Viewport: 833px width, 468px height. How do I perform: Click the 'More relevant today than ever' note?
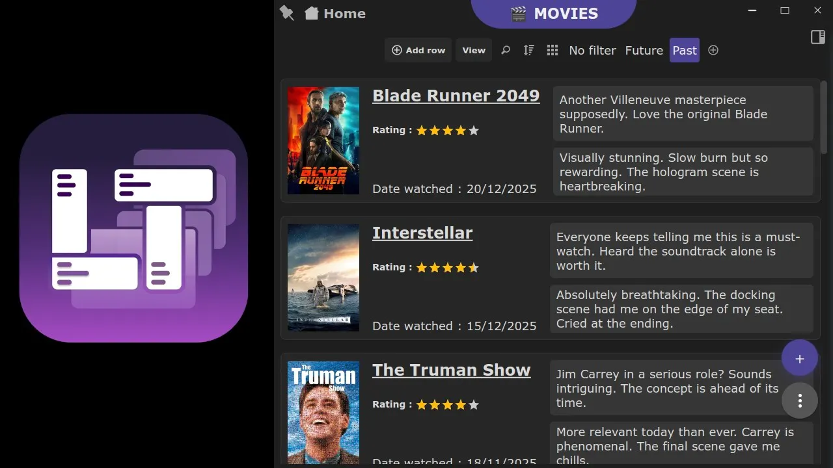click(681, 444)
